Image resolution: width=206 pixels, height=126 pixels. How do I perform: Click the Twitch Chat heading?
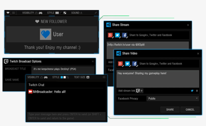coord(36,85)
